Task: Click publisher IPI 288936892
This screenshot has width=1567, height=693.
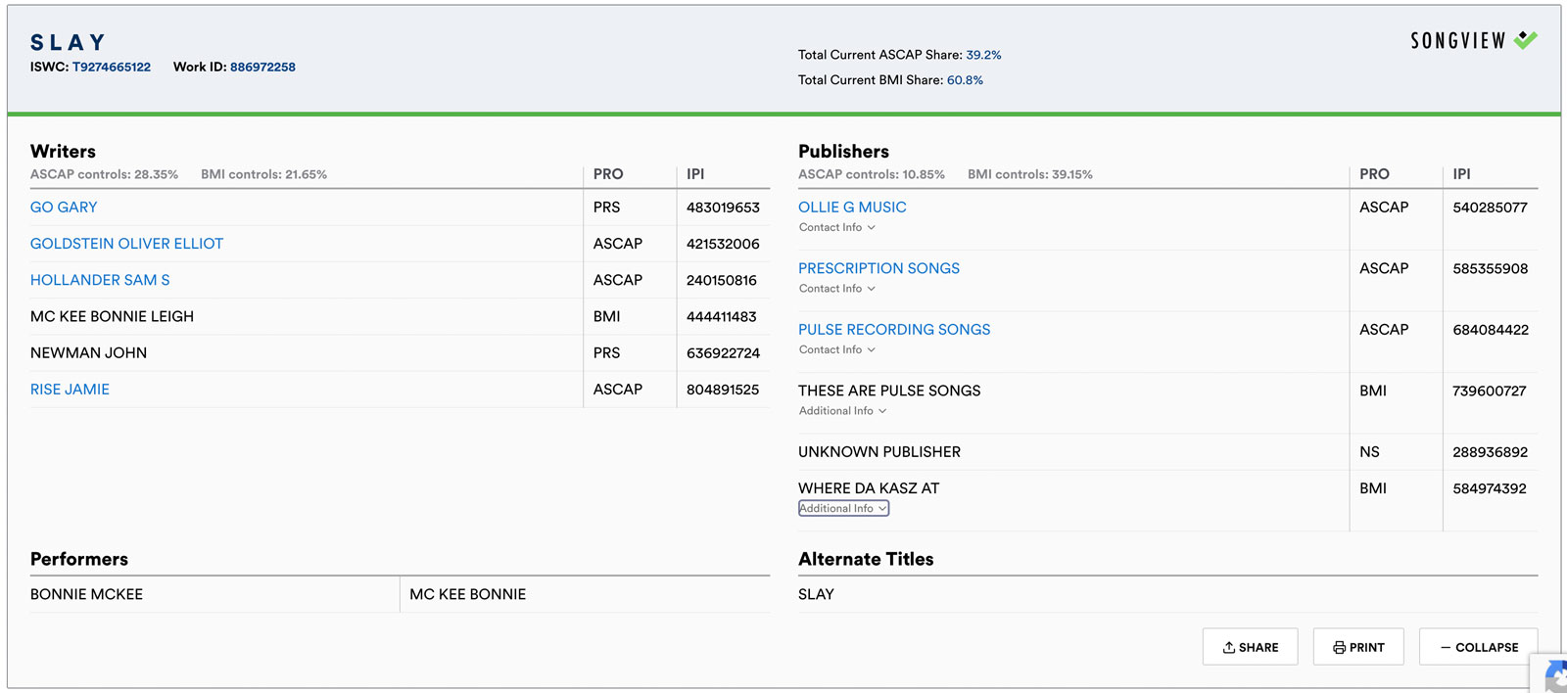Action: click(x=1490, y=452)
